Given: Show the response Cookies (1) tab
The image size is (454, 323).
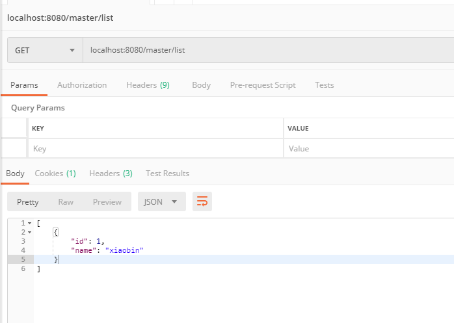Looking at the screenshot, I should coord(55,174).
